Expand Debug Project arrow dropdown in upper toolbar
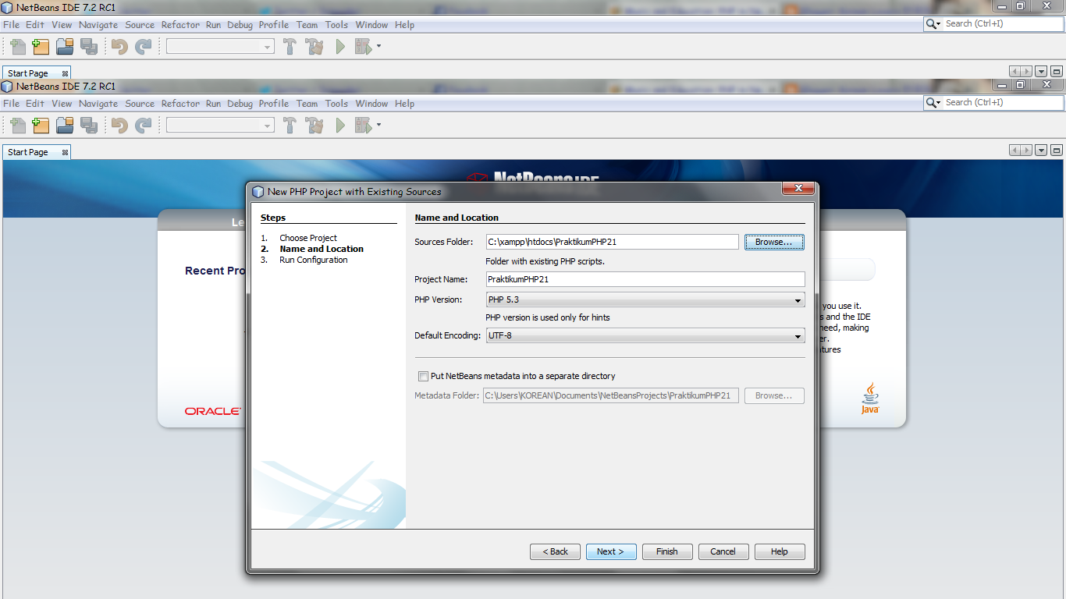The height and width of the screenshot is (599, 1066). [379, 46]
